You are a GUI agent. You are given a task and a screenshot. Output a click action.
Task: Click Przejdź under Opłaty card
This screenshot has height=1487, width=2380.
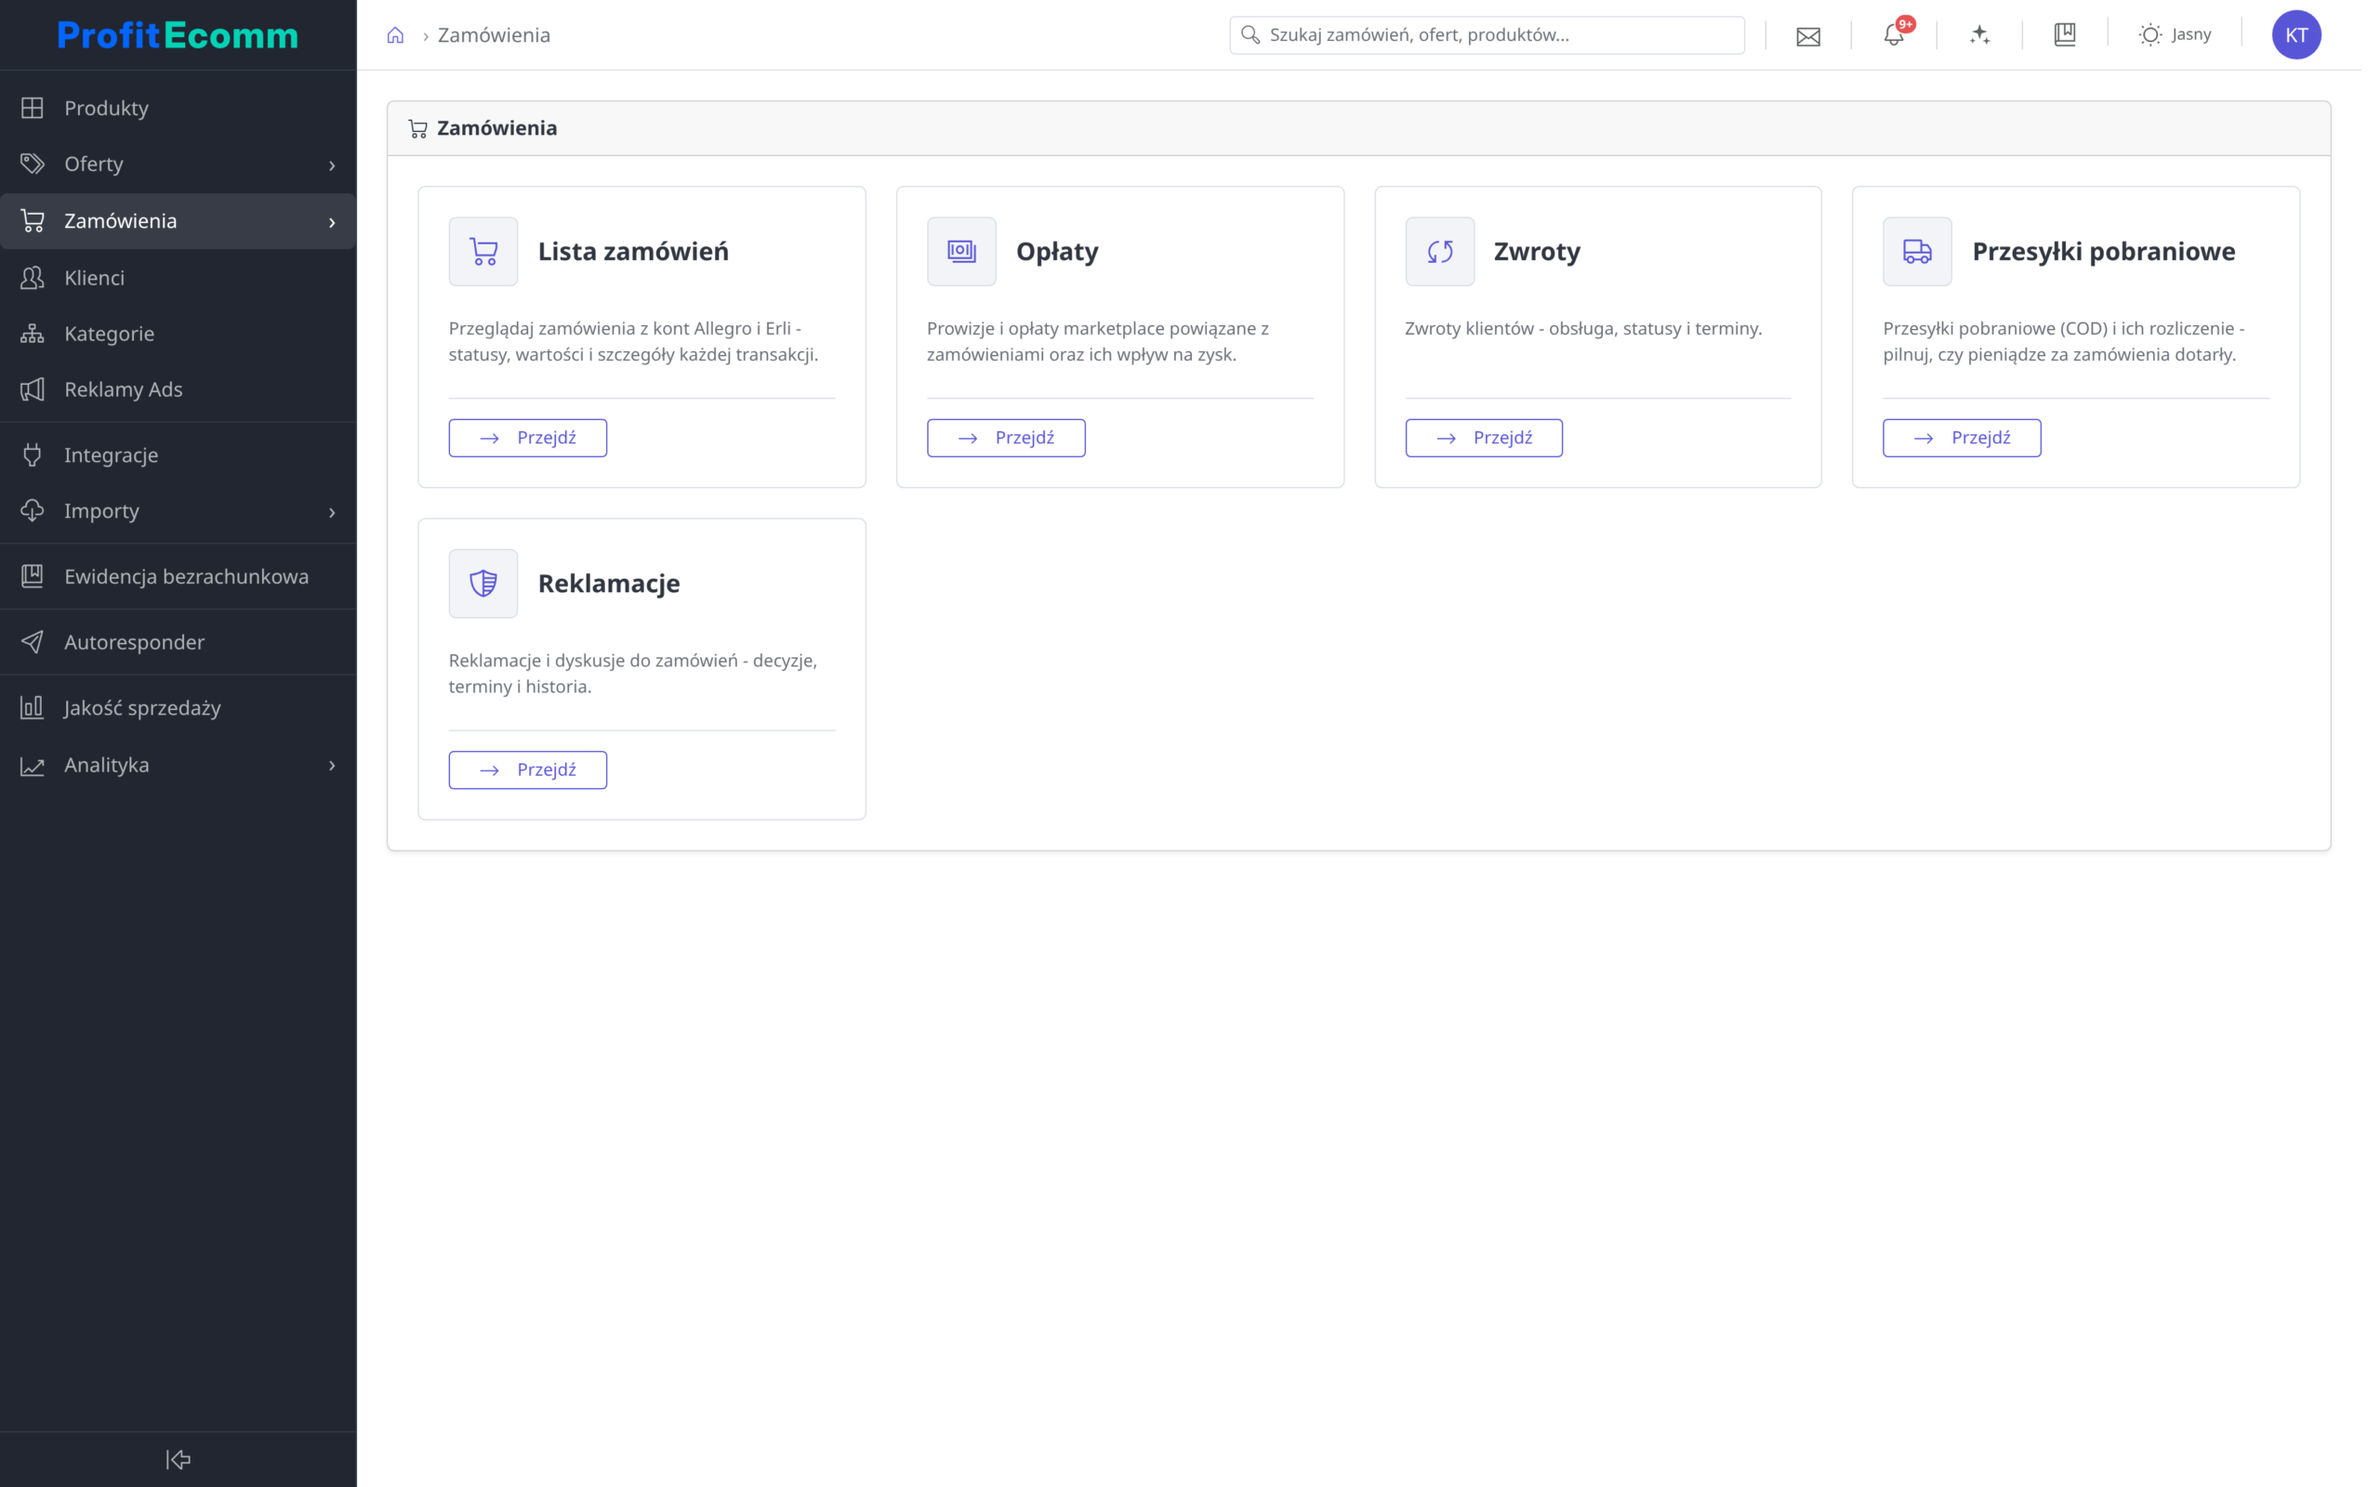point(1005,438)
